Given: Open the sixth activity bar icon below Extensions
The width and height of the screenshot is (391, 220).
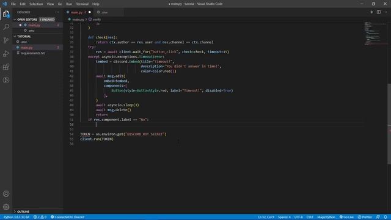Looking at the screenshot, I should click(6, 80).
